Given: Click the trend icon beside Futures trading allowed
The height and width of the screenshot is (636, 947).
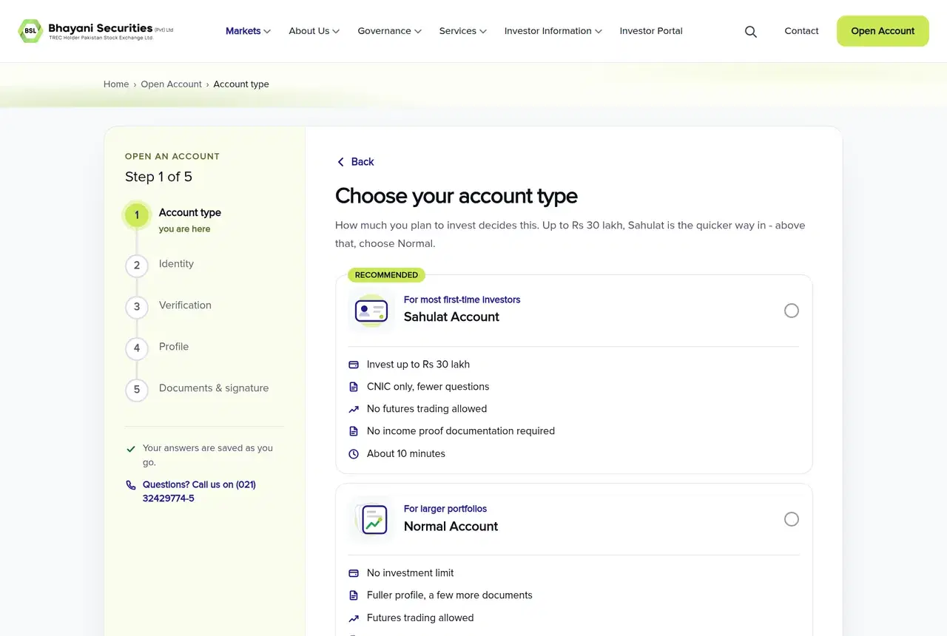Looking at the screenshot, I should coord(354,618).
